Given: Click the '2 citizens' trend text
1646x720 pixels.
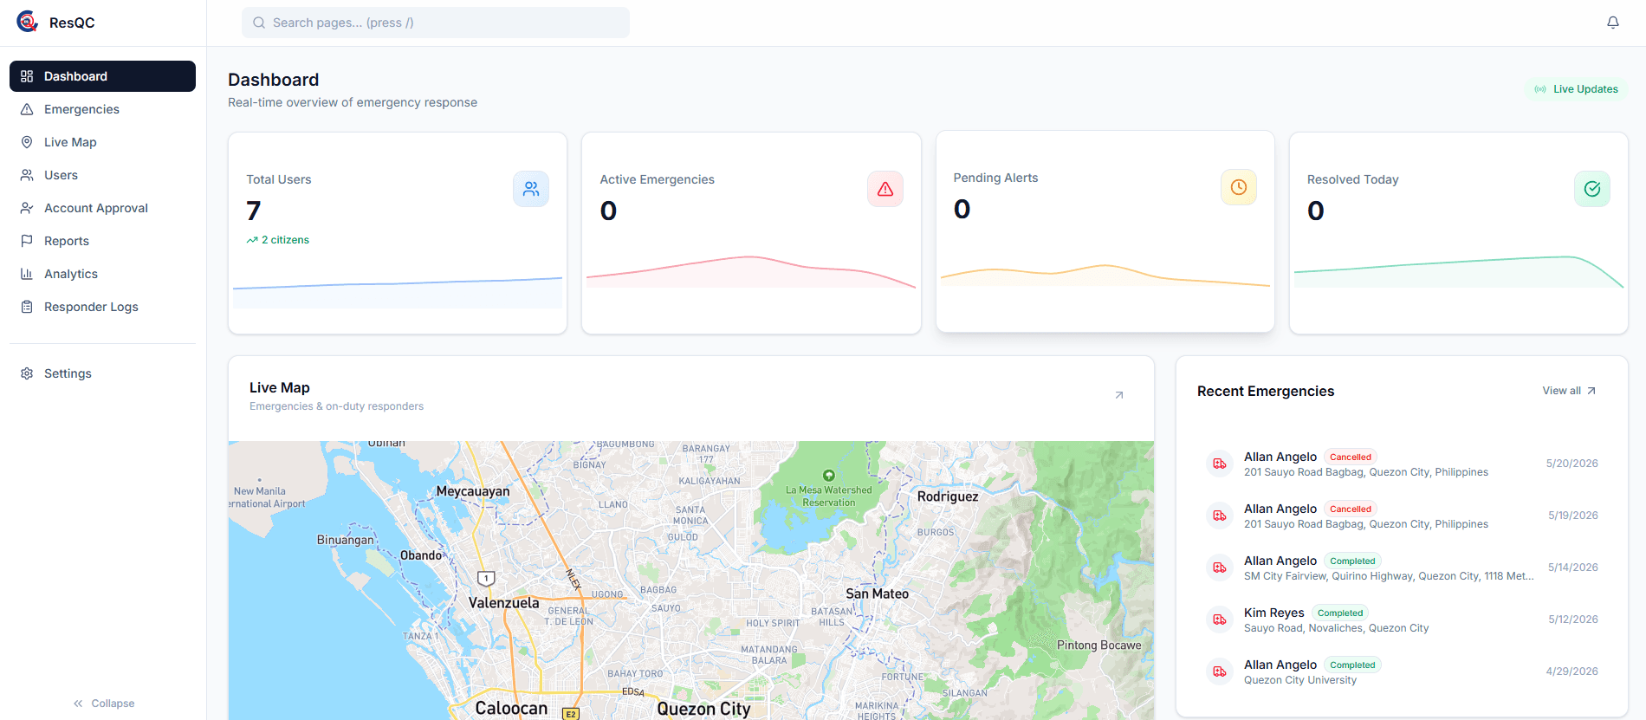Looking at the screenshot, I should [x=285, y=240].
